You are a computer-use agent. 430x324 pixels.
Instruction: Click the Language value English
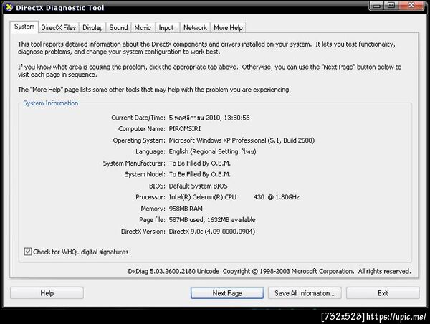coord(212,151)
